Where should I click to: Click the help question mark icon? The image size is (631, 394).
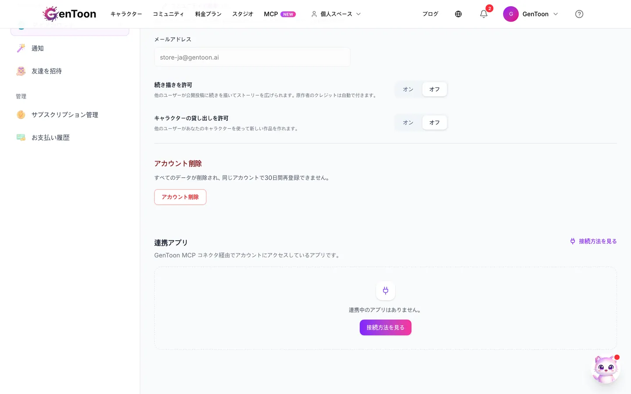(x=579, y=14)
